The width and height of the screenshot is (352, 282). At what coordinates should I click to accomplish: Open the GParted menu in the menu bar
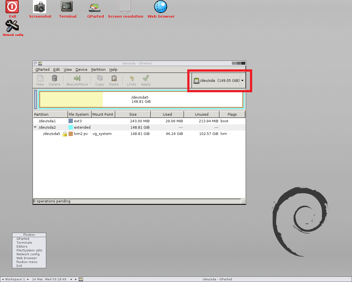point(42,70)
